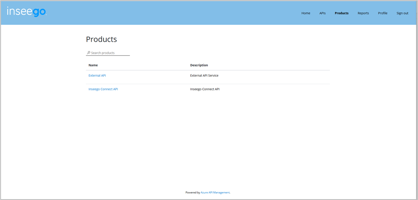Select the External API Service description
This screenshot has height=200, width=418.
tap(204, 75)
